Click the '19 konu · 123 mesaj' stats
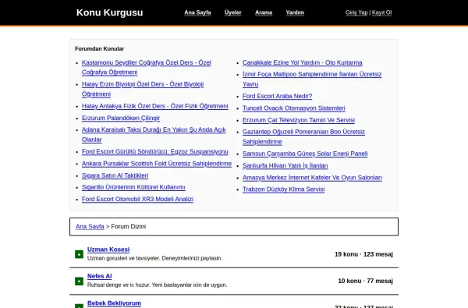468x308 pixels. click(x=363, y=254)
